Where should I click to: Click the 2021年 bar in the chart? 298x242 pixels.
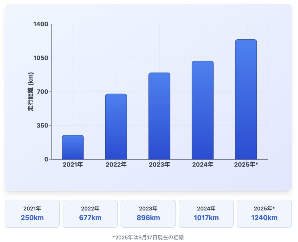coord(73,147)
